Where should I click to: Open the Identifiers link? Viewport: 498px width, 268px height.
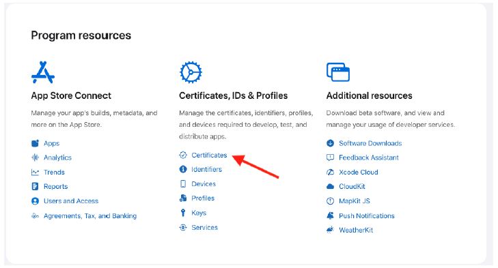(206, 169)
